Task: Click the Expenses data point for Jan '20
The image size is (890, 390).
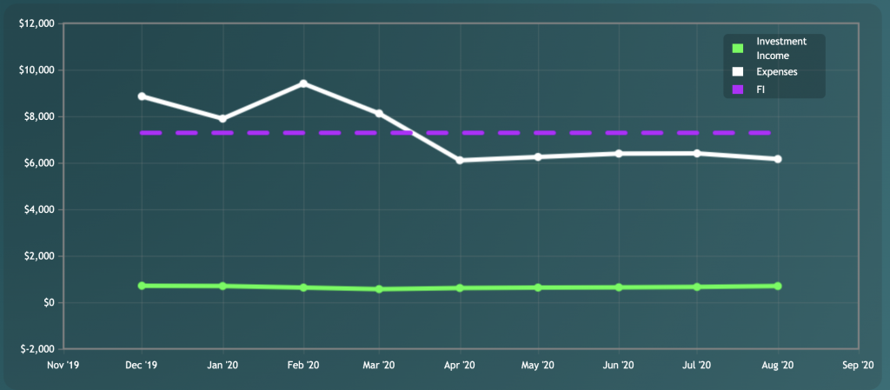Action: coord(222,119)
